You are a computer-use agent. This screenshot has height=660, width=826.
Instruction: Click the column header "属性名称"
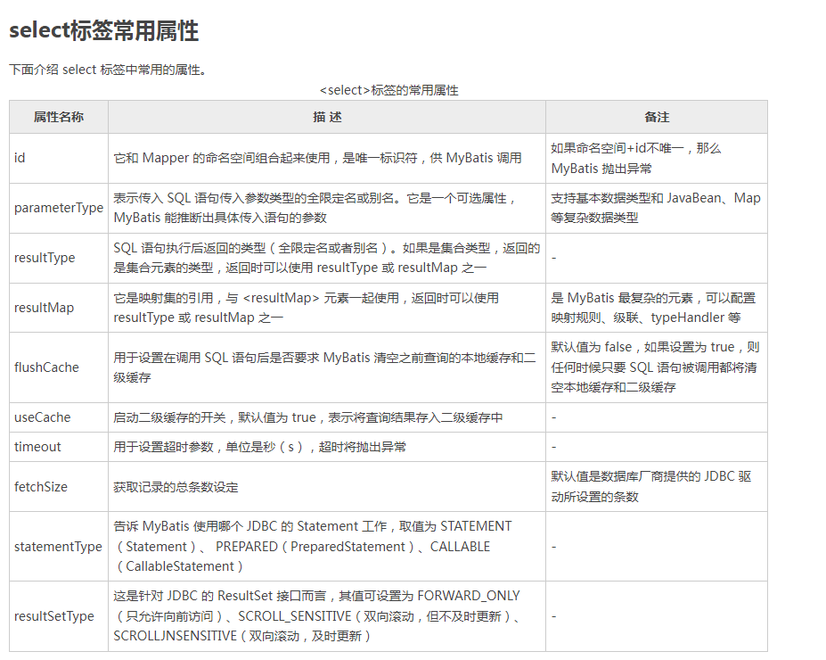tap(59, 117)
